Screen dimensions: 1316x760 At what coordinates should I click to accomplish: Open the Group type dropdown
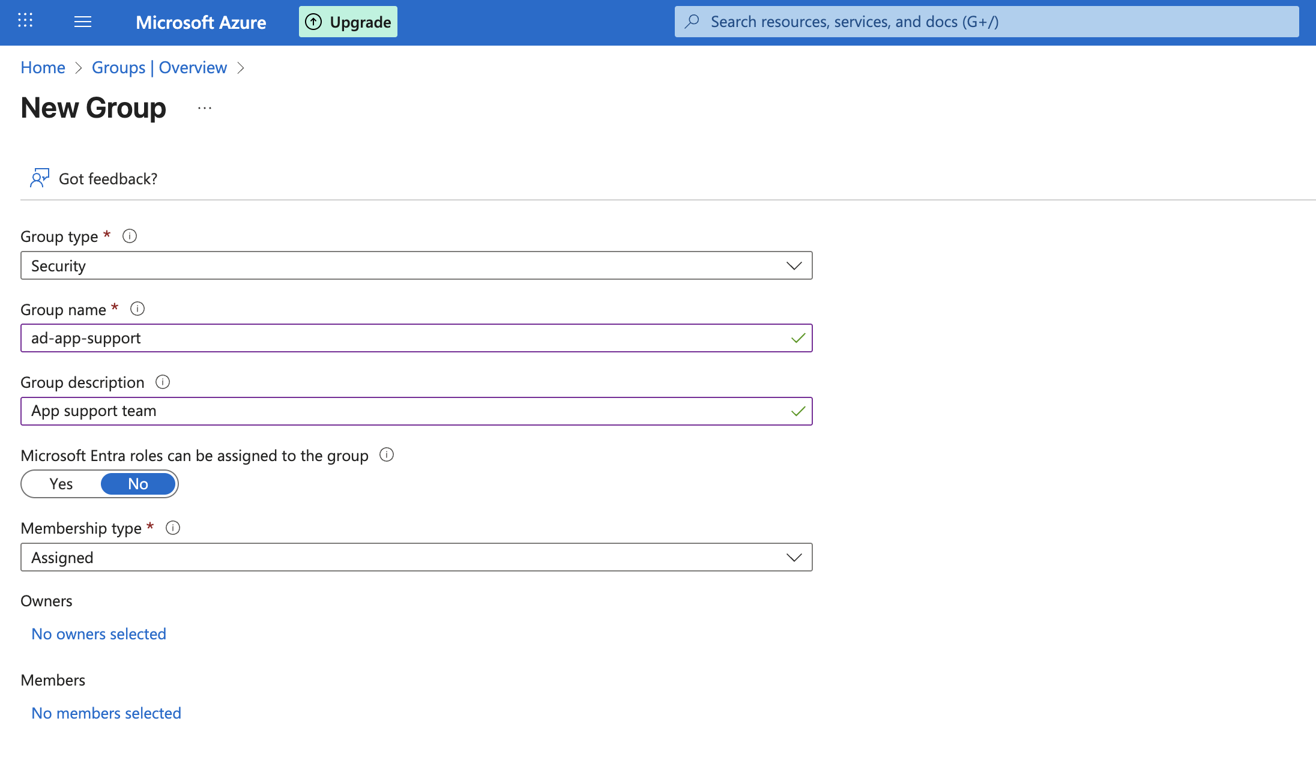[x=794, y=265]
